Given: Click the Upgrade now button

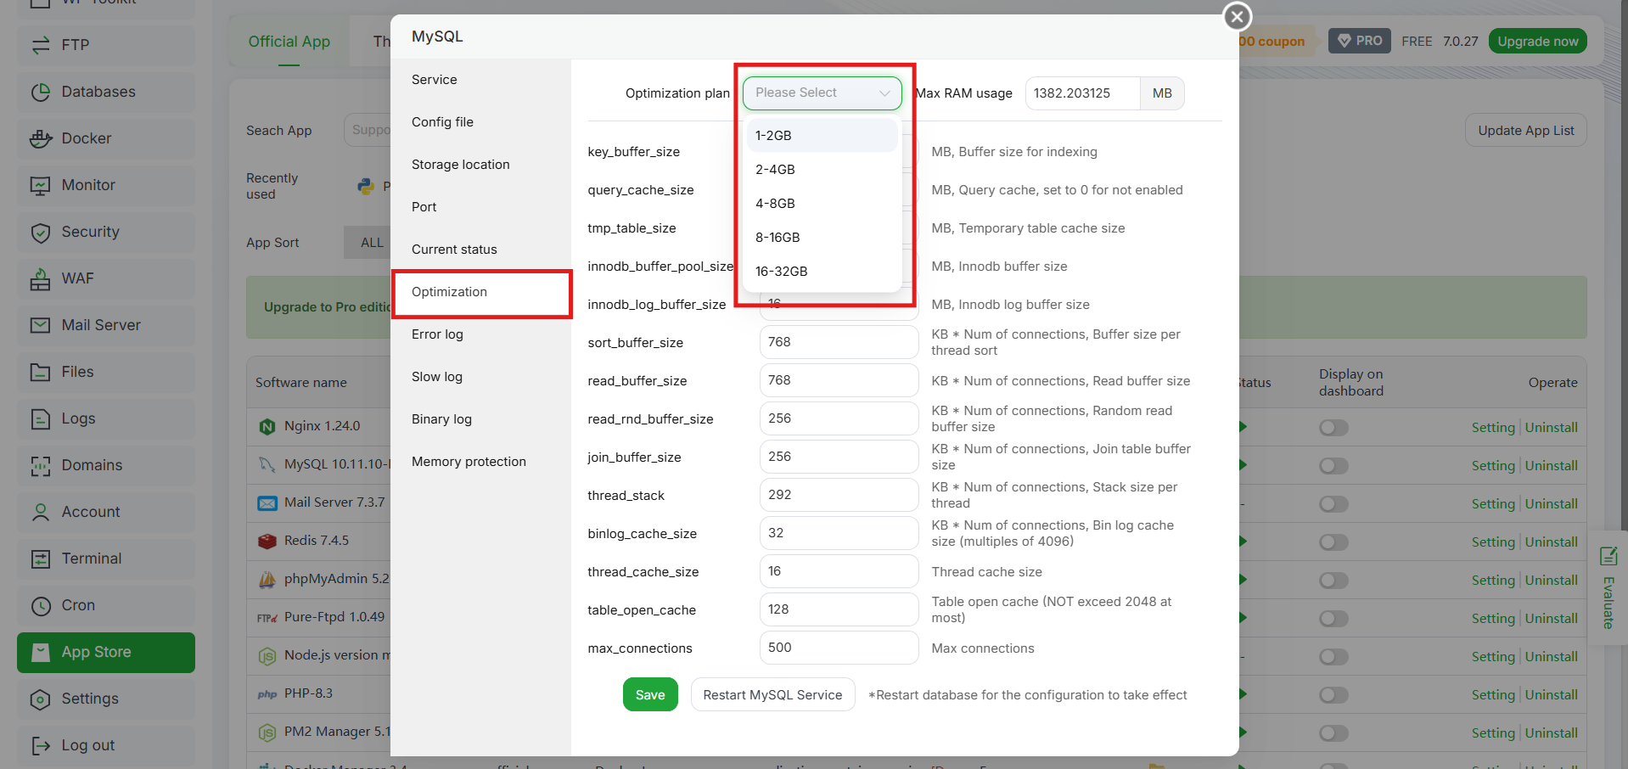Looking at the screenshot, I should 1537,41.
